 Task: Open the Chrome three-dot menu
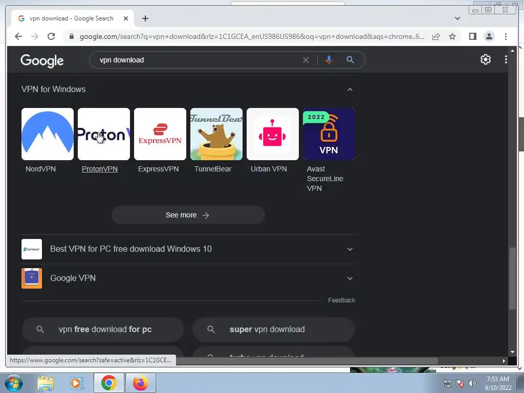coord(506,36)
